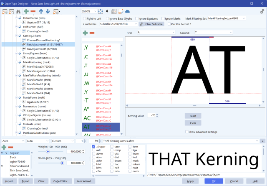Click the zoom-to-fit icon beside zoom percentage
Screen dimensions: 267x186
[x=101, y=11]
